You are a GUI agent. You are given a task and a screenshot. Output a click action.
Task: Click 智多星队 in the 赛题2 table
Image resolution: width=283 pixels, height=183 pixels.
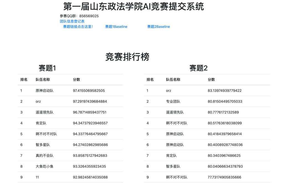coord(173,166)
